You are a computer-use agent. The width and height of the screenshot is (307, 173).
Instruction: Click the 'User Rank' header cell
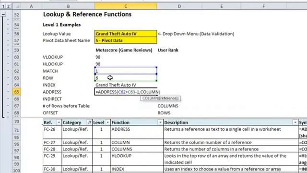(168, 50)
